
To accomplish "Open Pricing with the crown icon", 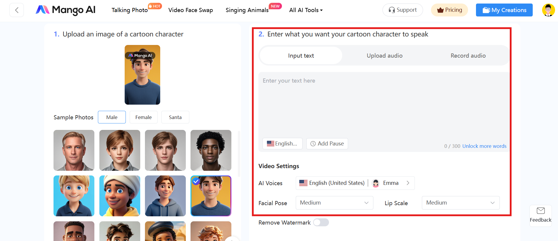I will (449, 10).
